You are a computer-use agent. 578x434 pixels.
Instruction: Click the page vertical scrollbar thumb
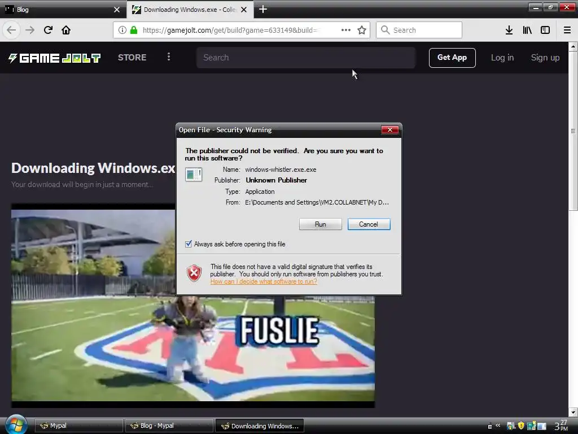point(573,131)
